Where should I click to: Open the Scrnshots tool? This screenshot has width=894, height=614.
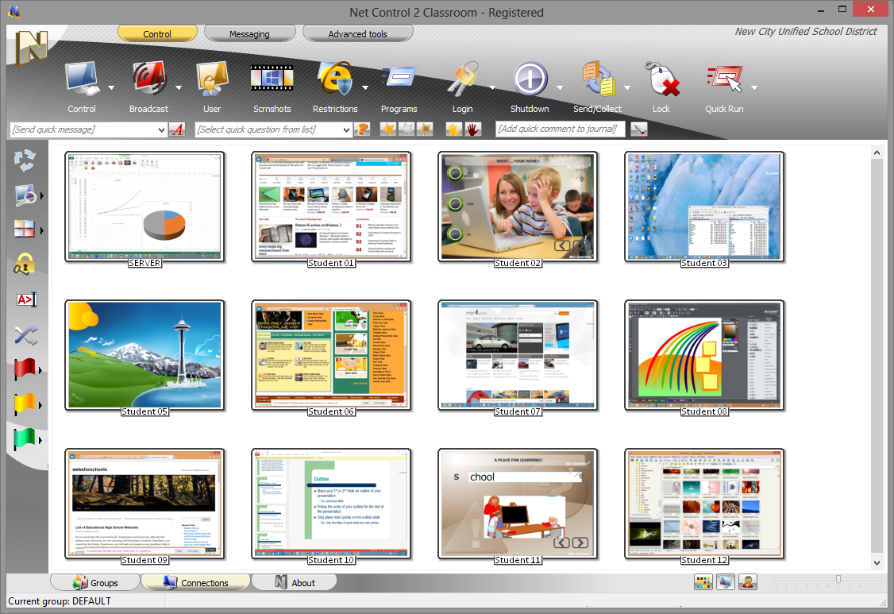(272, 79)
